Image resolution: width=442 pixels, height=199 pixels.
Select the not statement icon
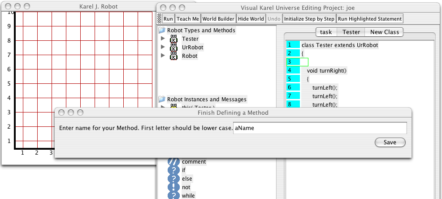173,187
